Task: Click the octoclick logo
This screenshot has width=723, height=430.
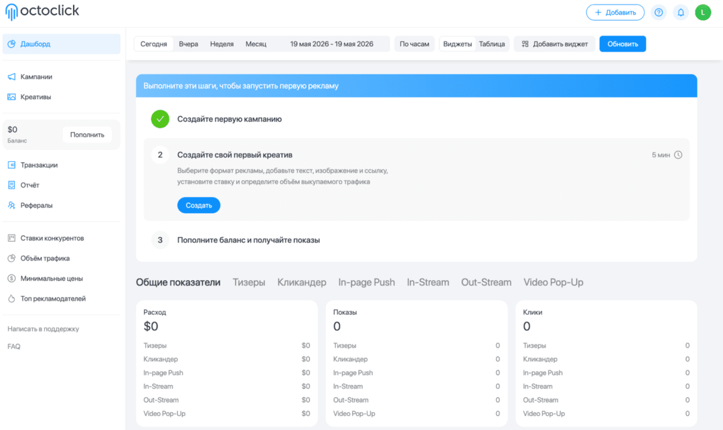Action: coord(42,11)
